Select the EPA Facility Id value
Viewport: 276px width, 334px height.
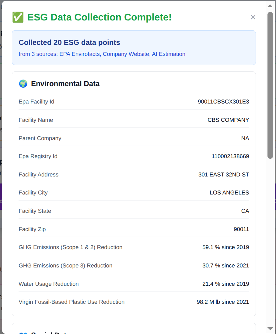(x=223, y=102)
